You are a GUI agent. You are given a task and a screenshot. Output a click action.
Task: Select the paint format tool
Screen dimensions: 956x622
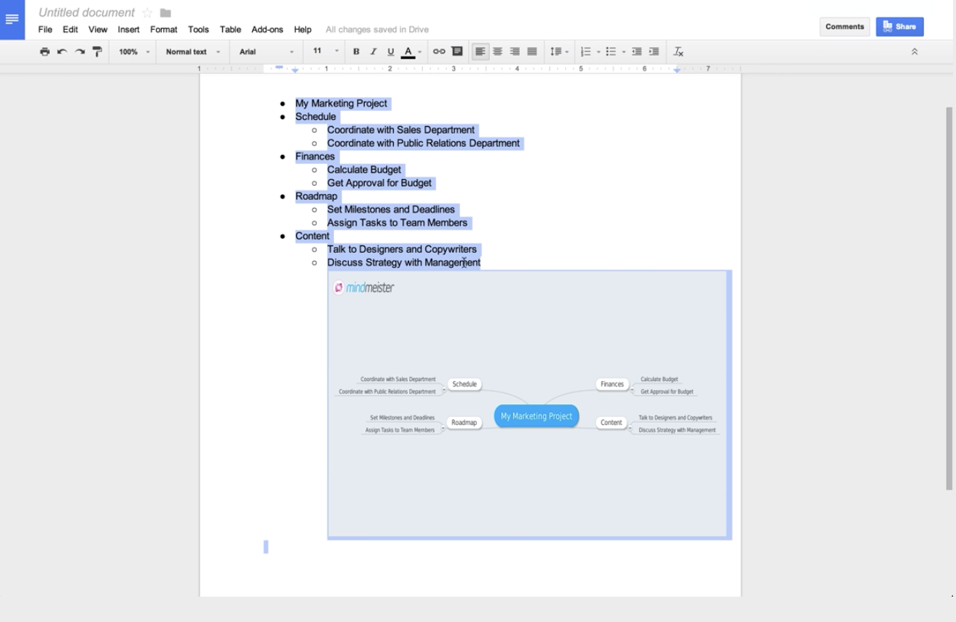[95, 51]
